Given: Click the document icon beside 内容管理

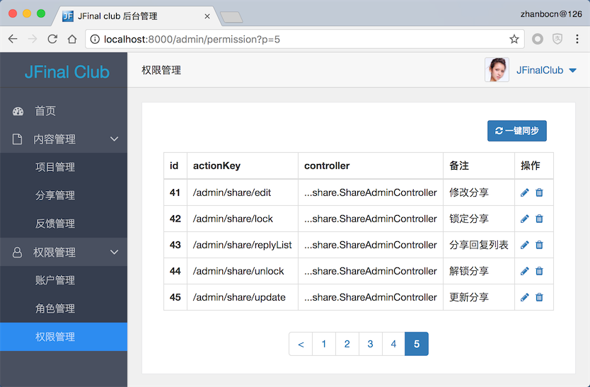Looking at the screenshot, I should point(17,139).
